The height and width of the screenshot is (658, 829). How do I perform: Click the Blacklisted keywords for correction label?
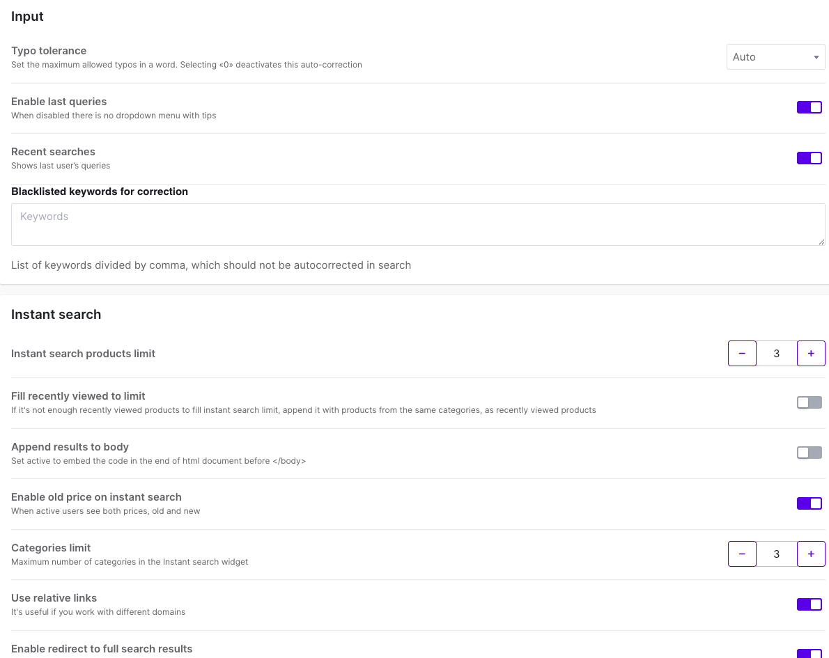click(100, 191)
